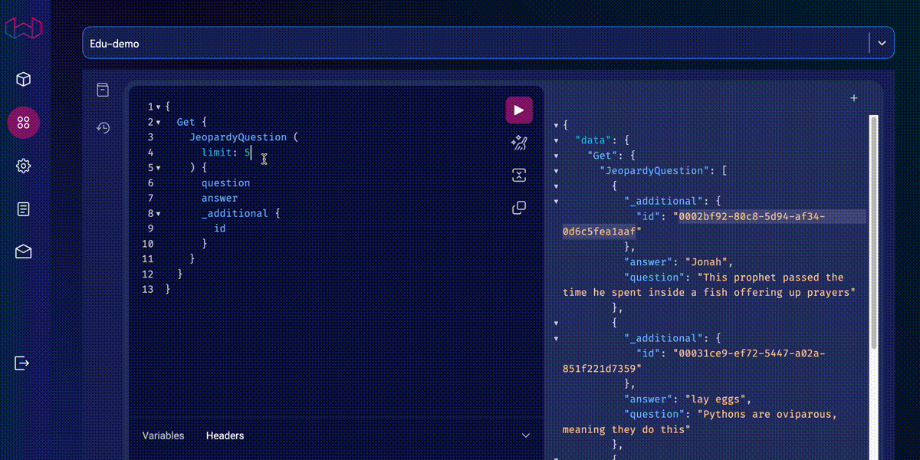
Task: Open the collections archive icon beside editor
Action: click(103, 90)
